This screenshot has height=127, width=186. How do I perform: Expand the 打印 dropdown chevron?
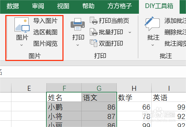pos(78,45)
